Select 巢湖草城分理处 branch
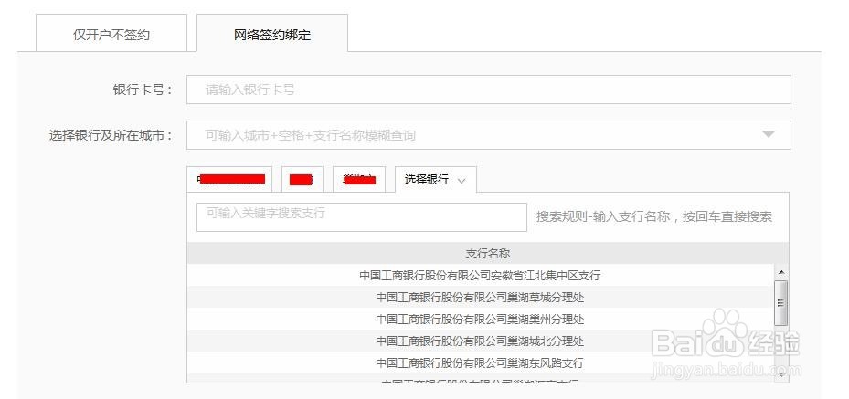 click(x=481, y=298)
